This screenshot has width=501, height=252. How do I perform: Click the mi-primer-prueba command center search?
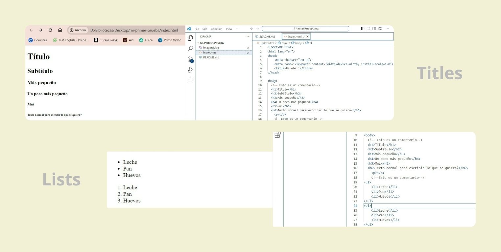[305, 29]
